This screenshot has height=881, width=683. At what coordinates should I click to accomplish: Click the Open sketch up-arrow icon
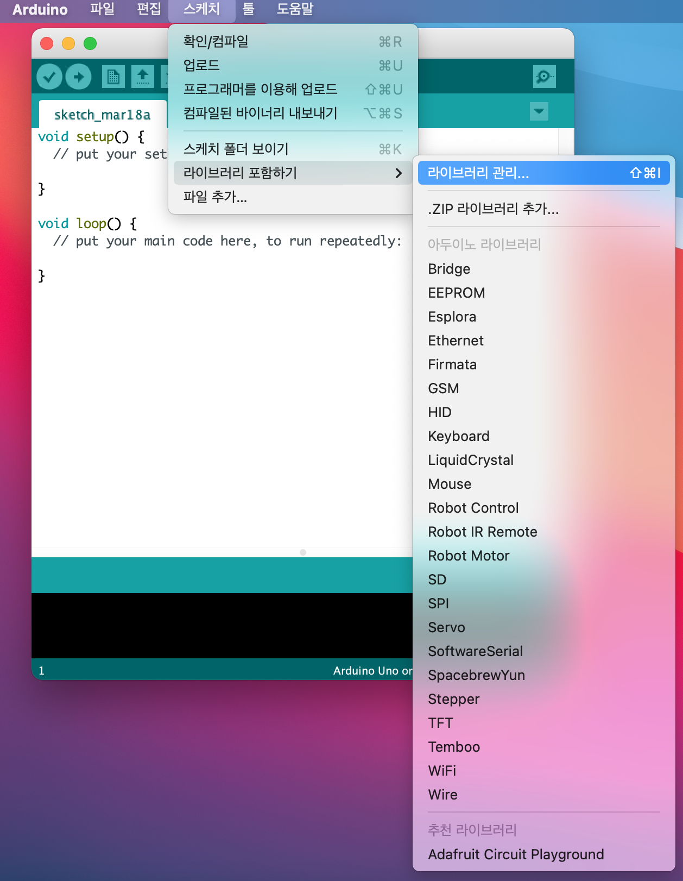pos(143,77)
